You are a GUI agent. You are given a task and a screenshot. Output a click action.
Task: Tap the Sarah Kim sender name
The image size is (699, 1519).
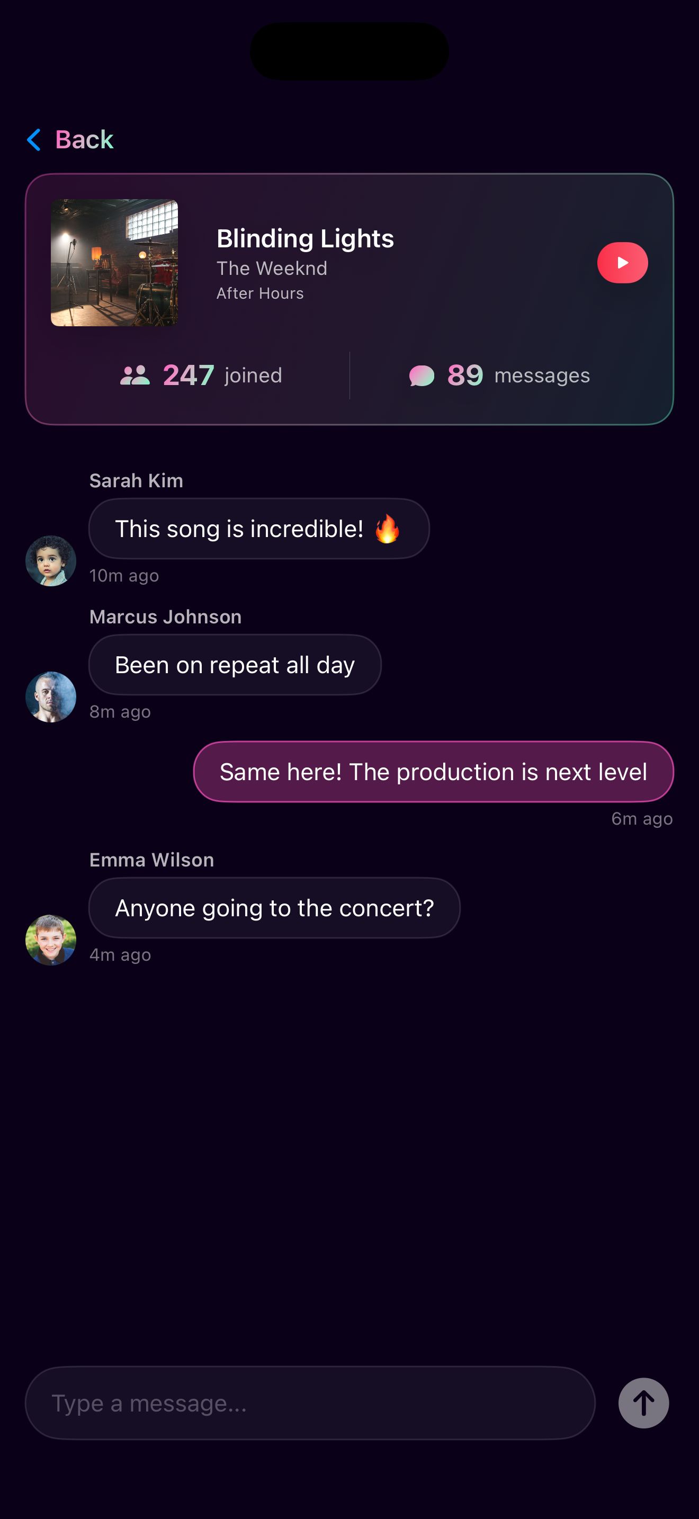click(136, 480)
